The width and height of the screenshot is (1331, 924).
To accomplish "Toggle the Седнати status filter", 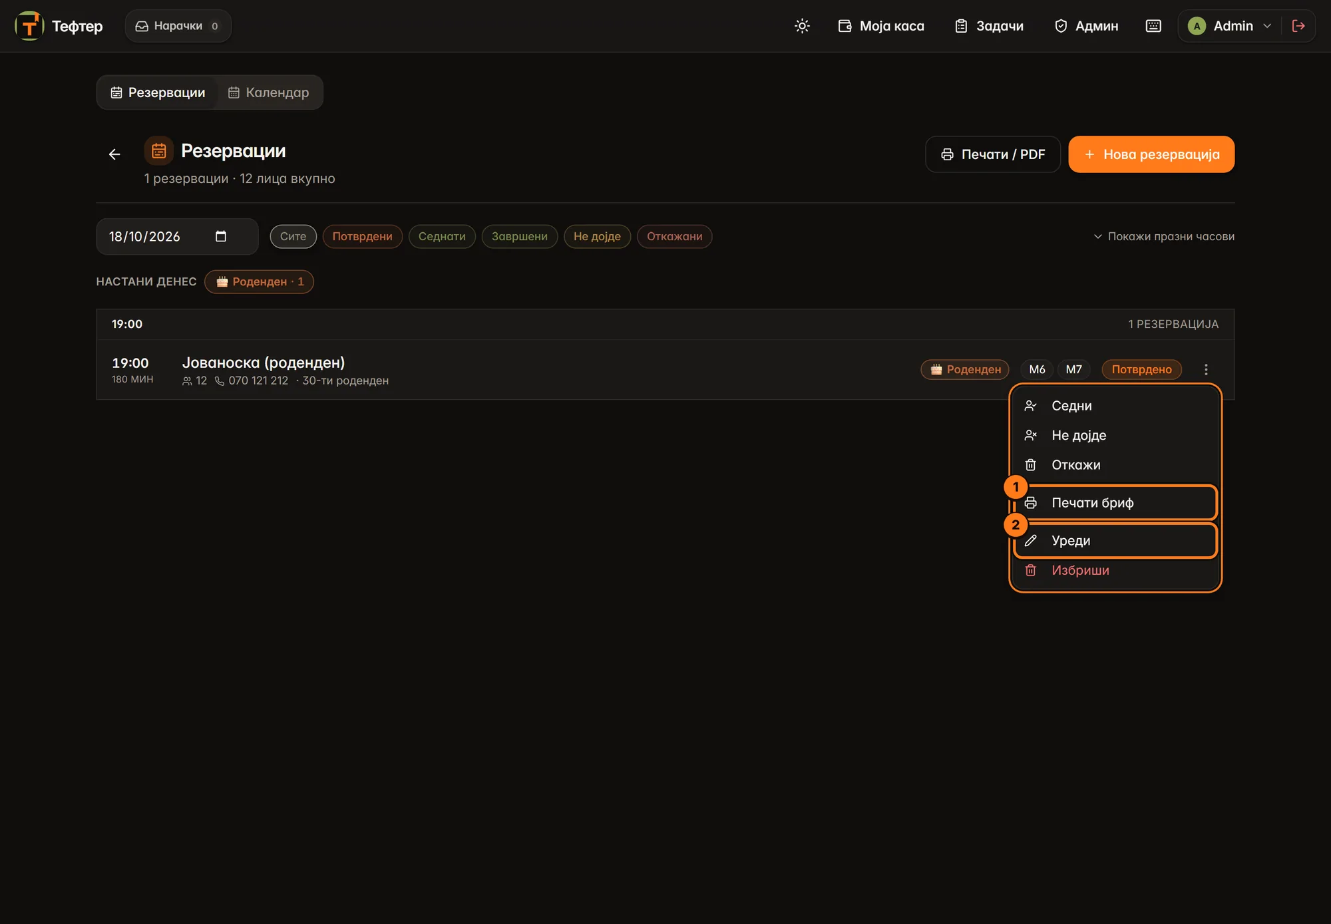I will click(x=442, y=236).
